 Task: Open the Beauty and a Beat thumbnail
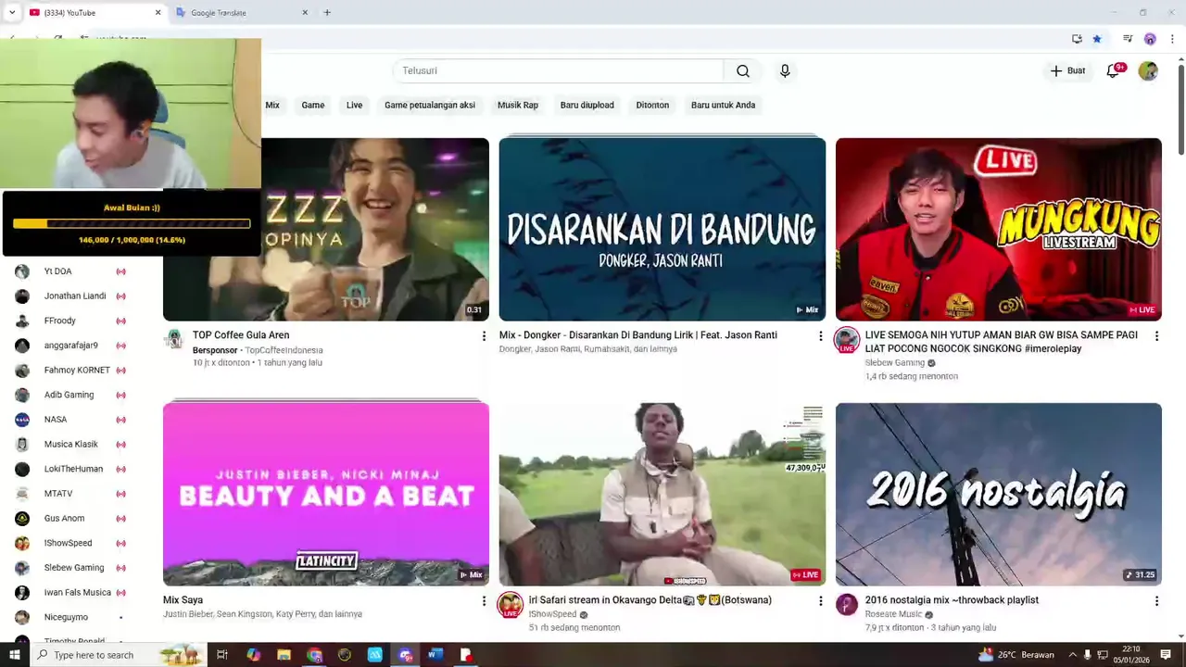[326, 495]
